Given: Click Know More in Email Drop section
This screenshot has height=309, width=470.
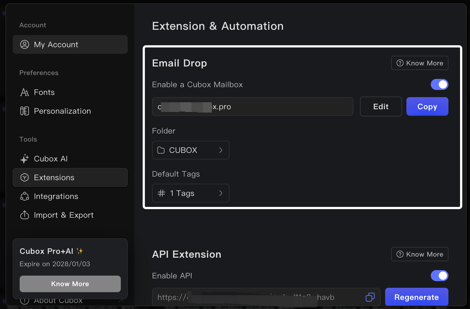Looking at the screenshot, I should point(419,63).
